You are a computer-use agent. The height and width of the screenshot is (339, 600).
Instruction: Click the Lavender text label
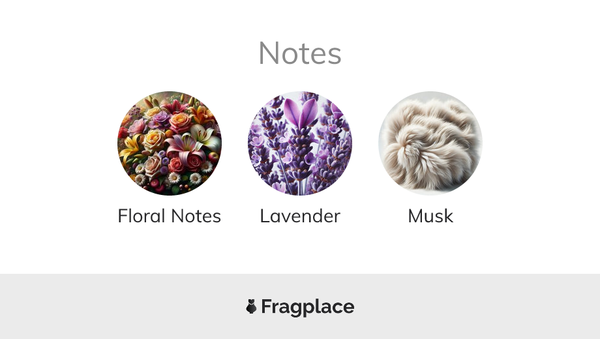tap(300, 216)
